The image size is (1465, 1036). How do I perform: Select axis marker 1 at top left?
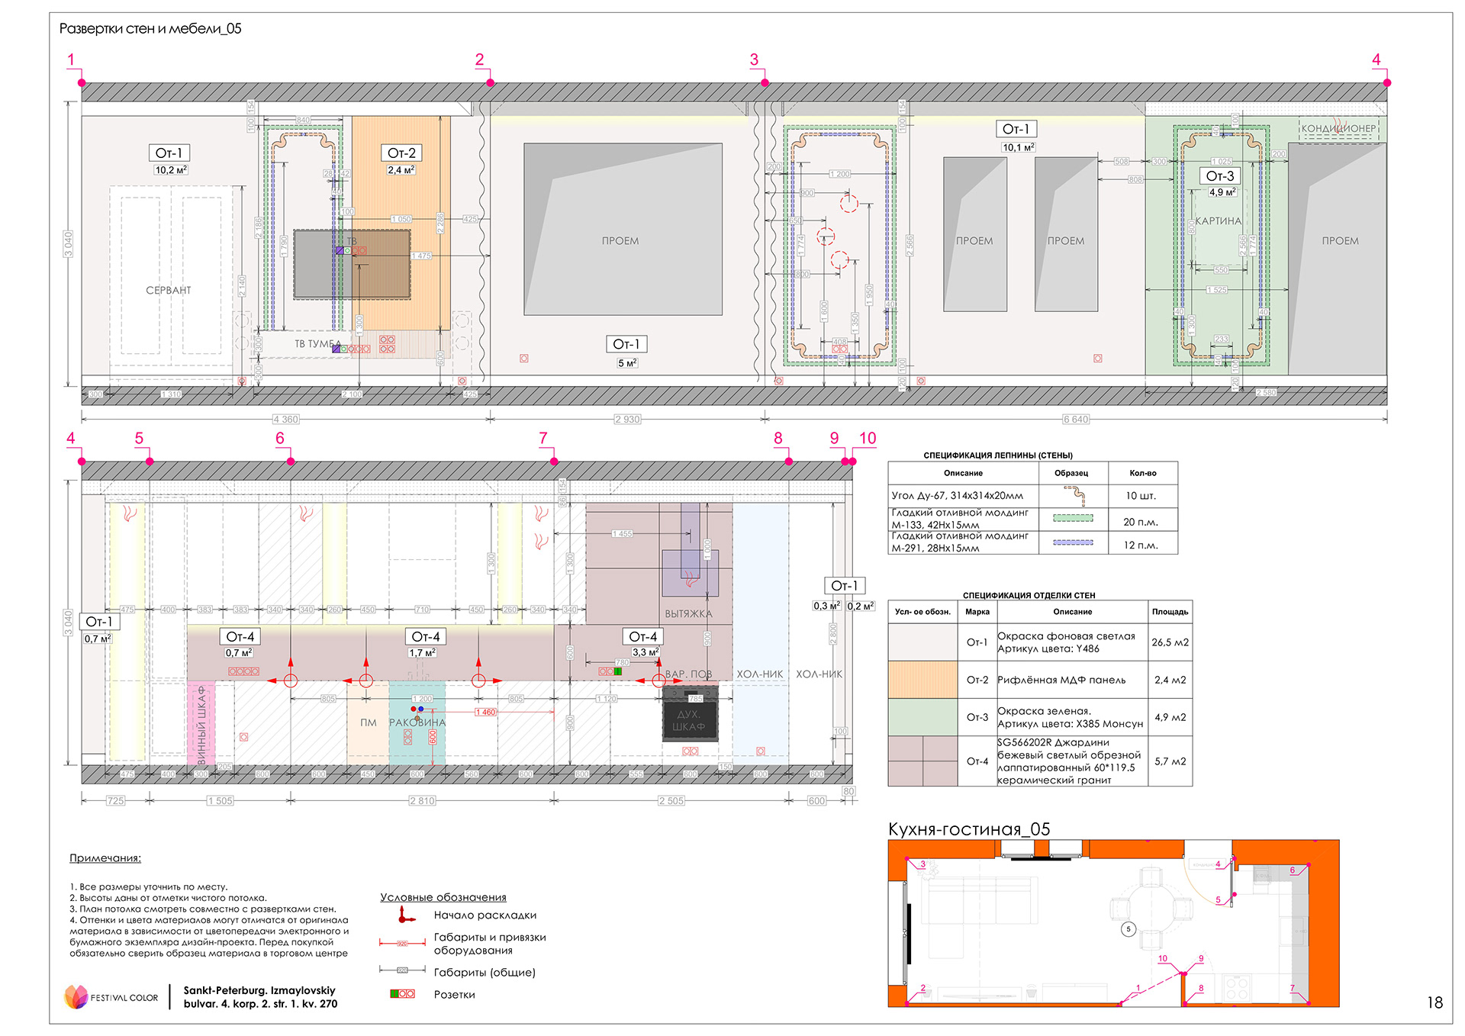71,60
